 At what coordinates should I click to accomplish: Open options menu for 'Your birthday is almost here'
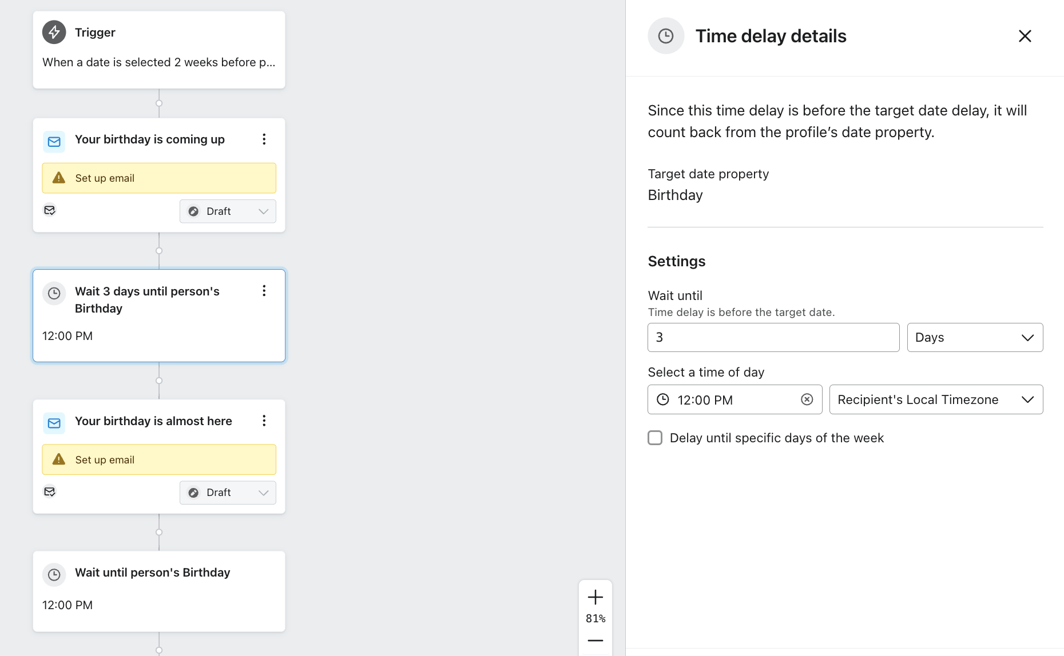click(x=264, y=421)
